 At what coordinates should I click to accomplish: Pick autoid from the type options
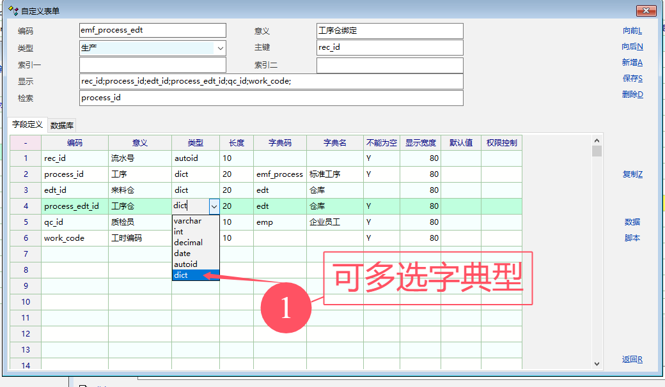(x=186, y=264)
